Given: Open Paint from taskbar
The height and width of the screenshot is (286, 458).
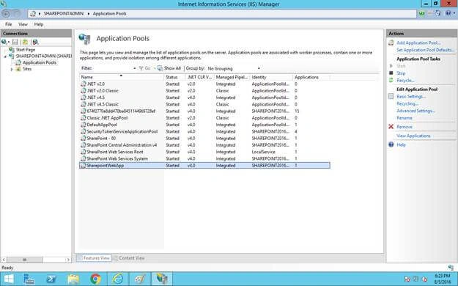Looking at the screenshot, I should click(x=140, y=279).
